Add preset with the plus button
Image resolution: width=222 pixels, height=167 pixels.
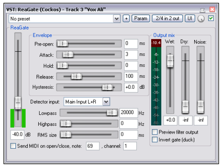click(126, 19)
